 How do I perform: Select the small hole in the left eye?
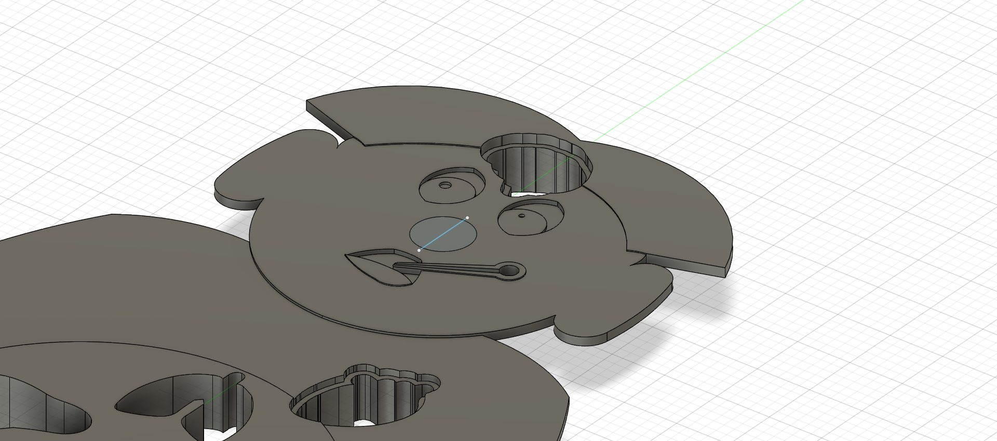tap(446, 185)
